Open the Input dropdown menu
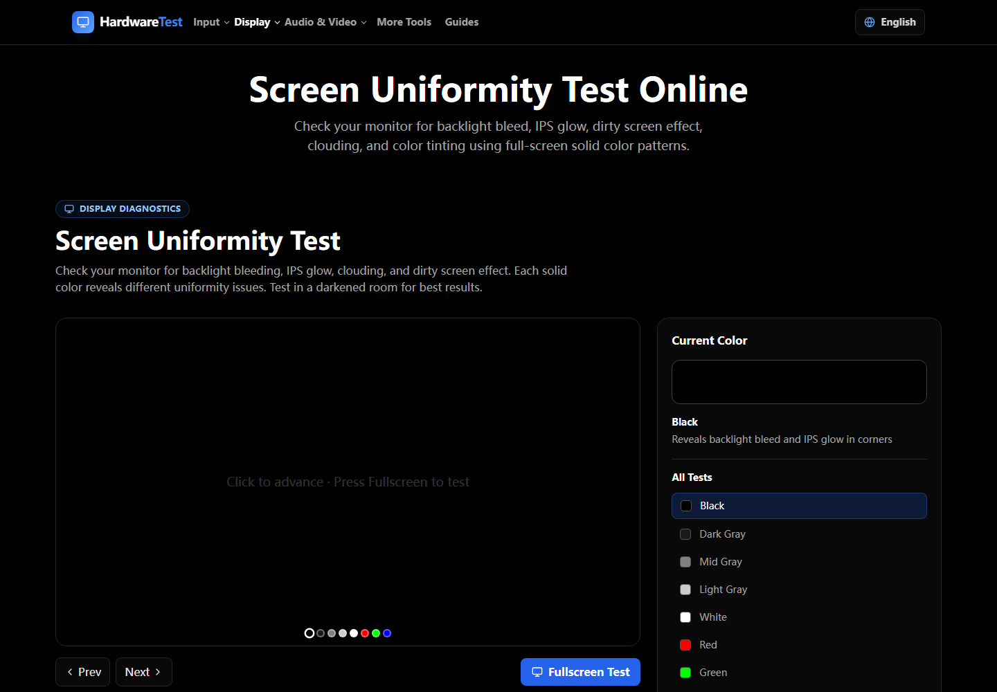 click(211, 22)
